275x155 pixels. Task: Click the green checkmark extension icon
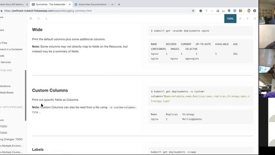tap(201, 11)
